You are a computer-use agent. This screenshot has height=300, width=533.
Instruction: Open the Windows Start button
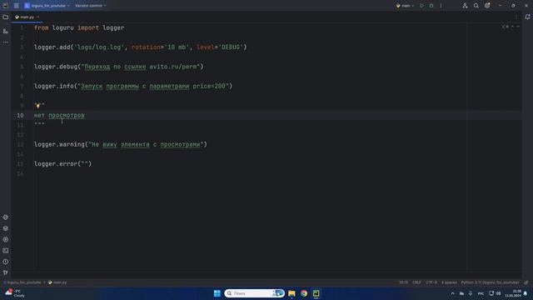coord(217,293)
